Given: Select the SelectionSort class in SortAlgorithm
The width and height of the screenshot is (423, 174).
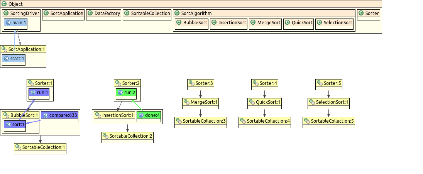Looking at the screenshot, I should pos(335,23).
